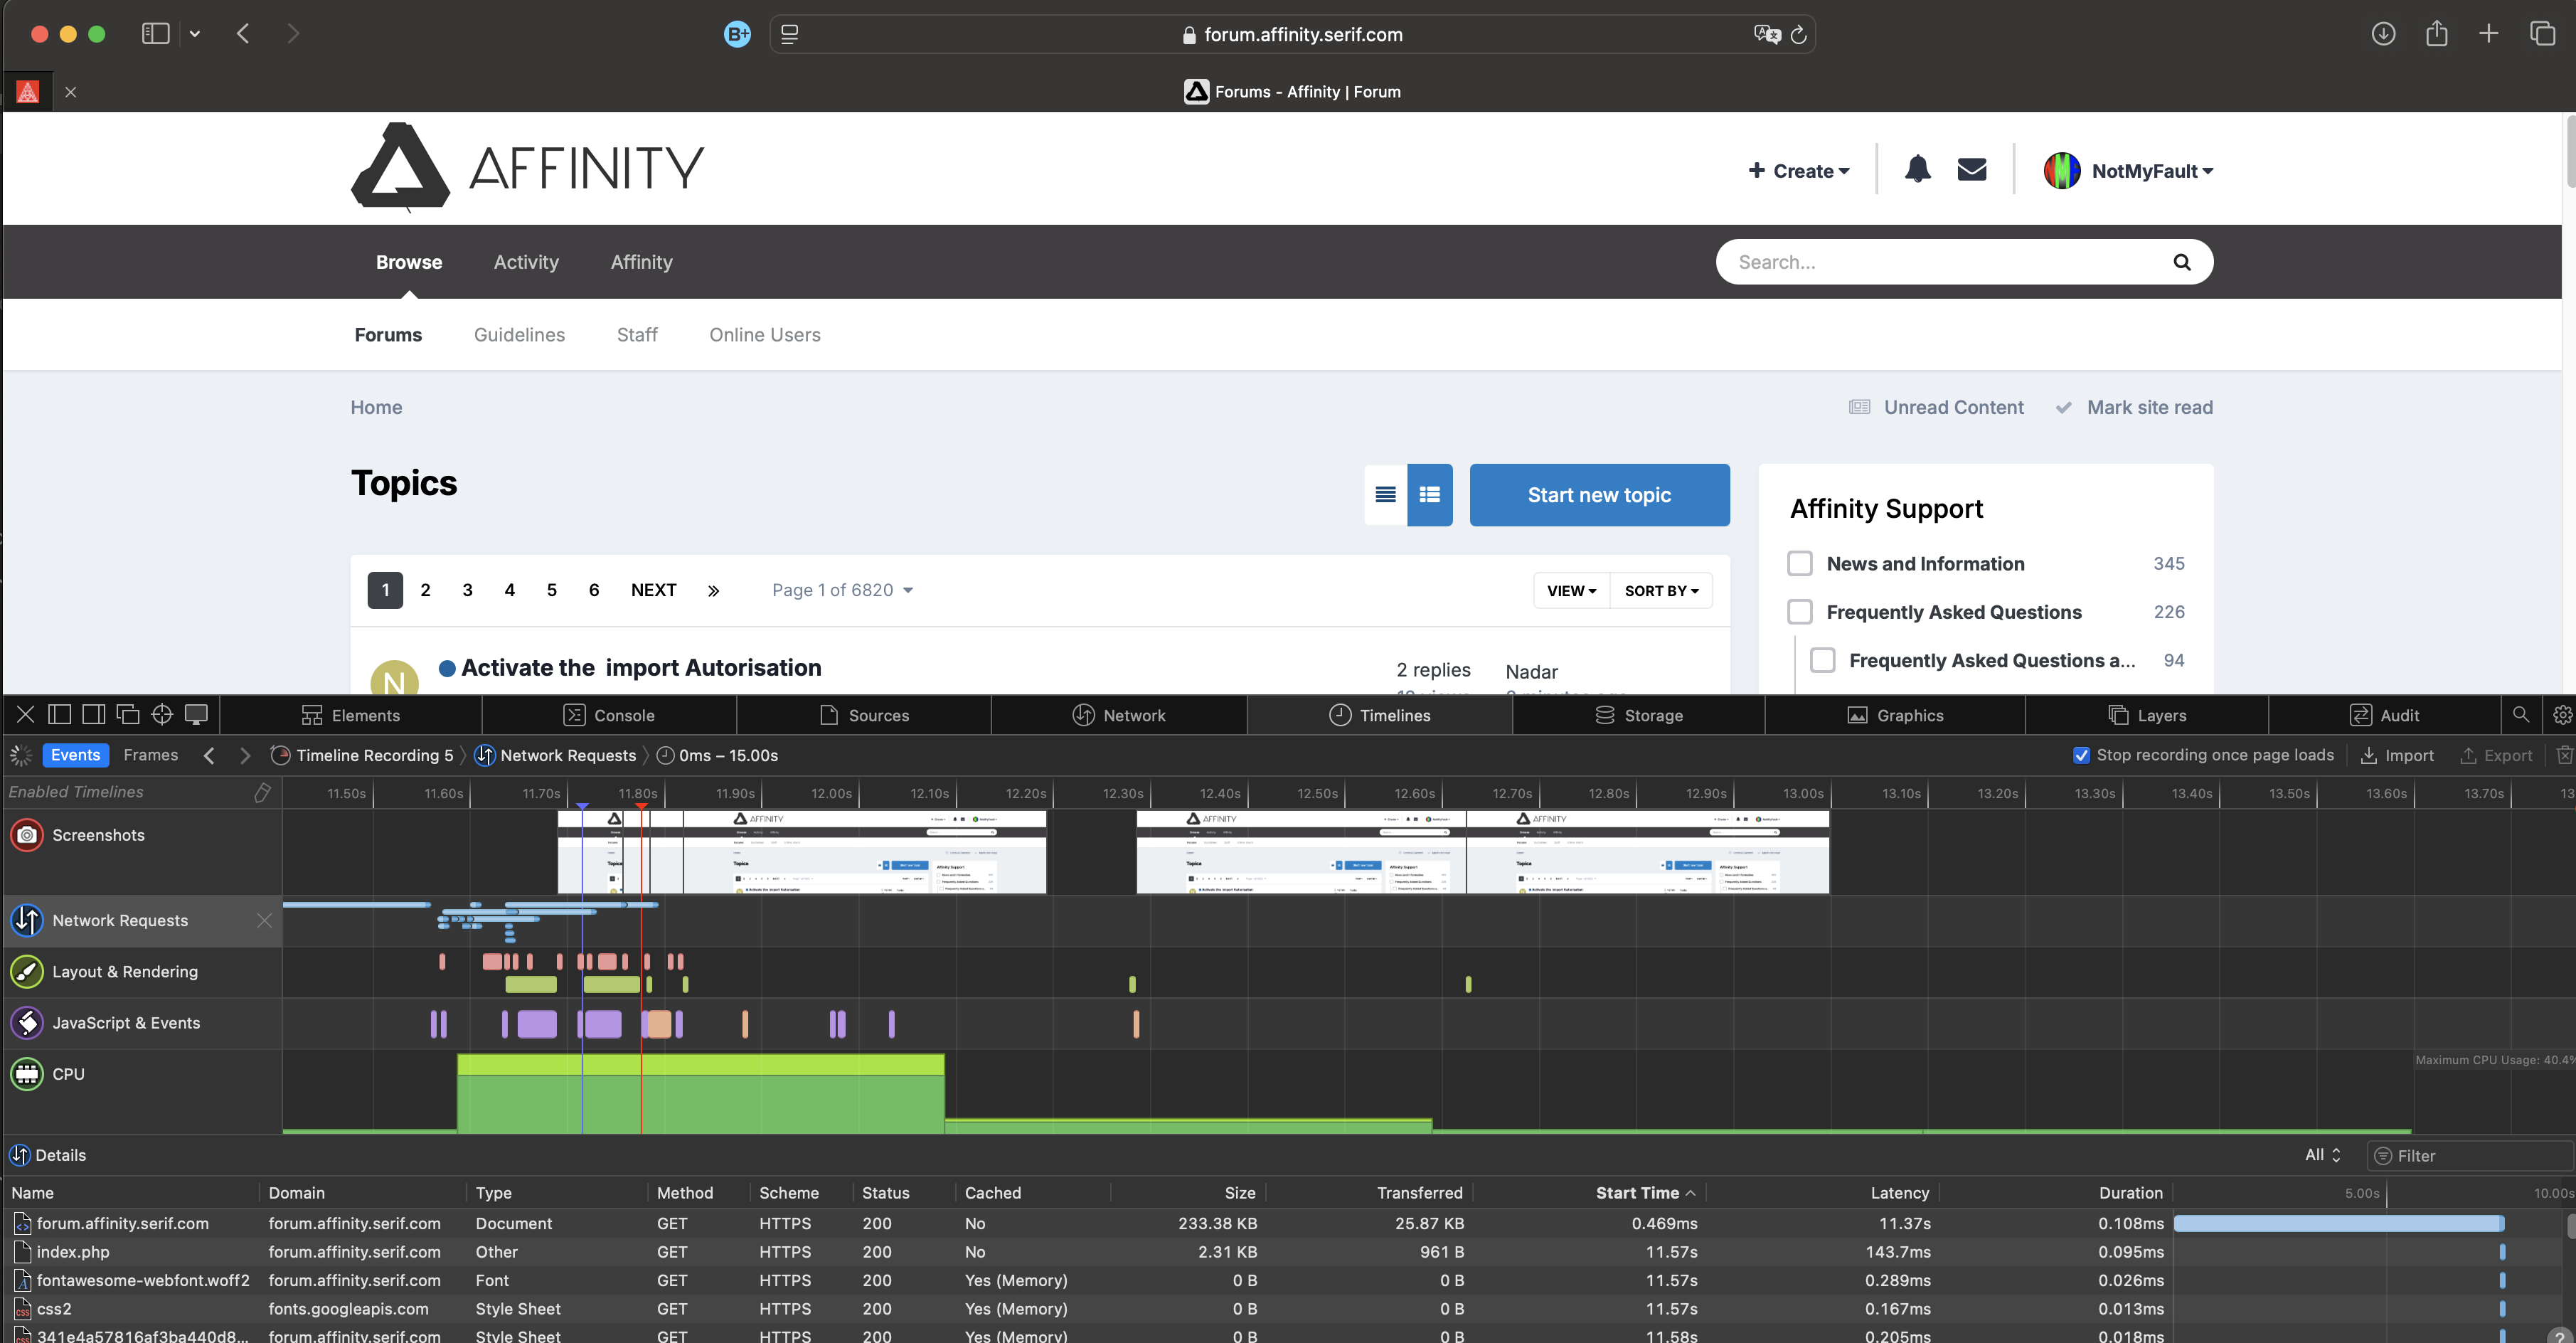Open the VIEW dropdown

[x=1571, y=590]
